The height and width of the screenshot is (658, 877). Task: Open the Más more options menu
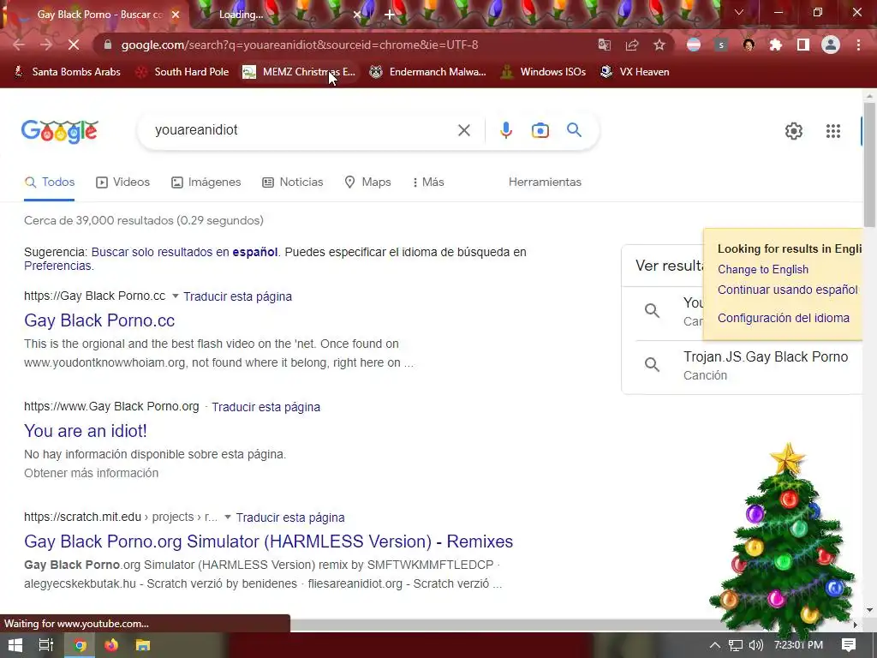tap(428, 182)
